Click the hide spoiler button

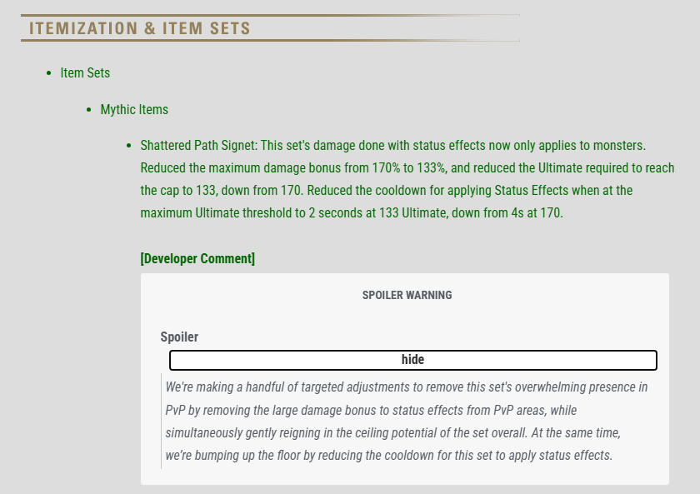[x=413, y=360]
